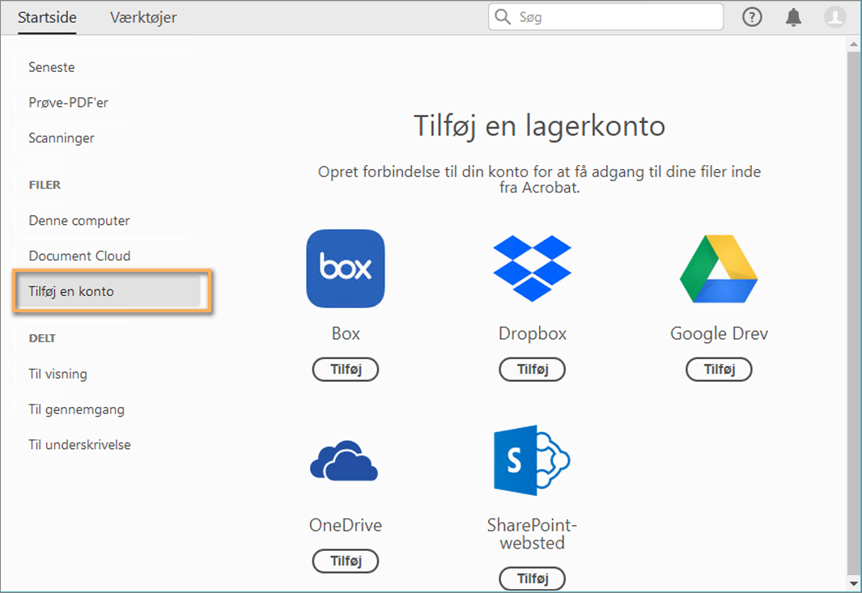862x593 pixels.
Task: Open Til underskrivelse under Delt
Action: coord(79,445)
